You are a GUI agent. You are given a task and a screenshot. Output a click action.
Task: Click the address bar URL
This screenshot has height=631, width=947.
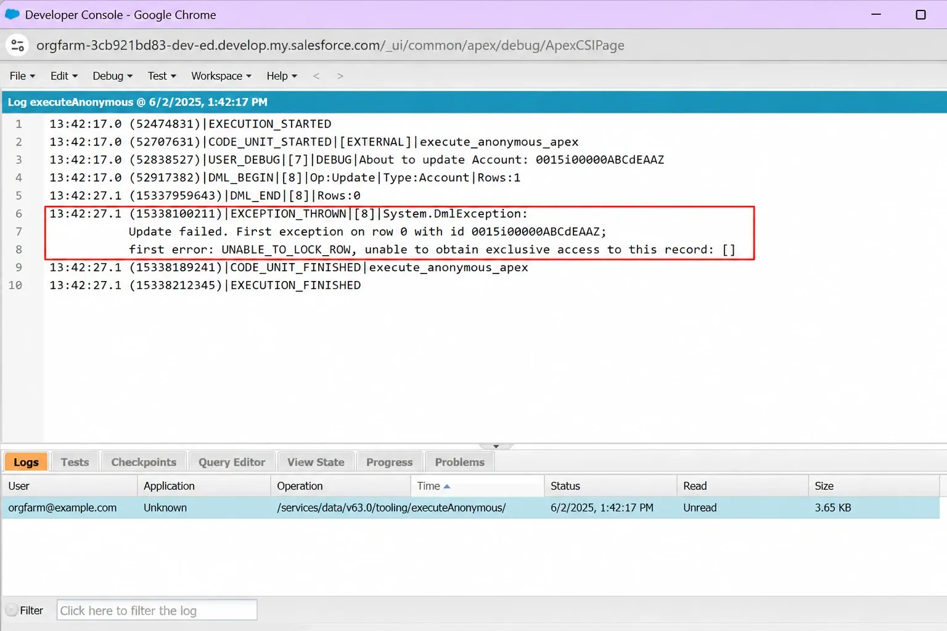point(330,45)
